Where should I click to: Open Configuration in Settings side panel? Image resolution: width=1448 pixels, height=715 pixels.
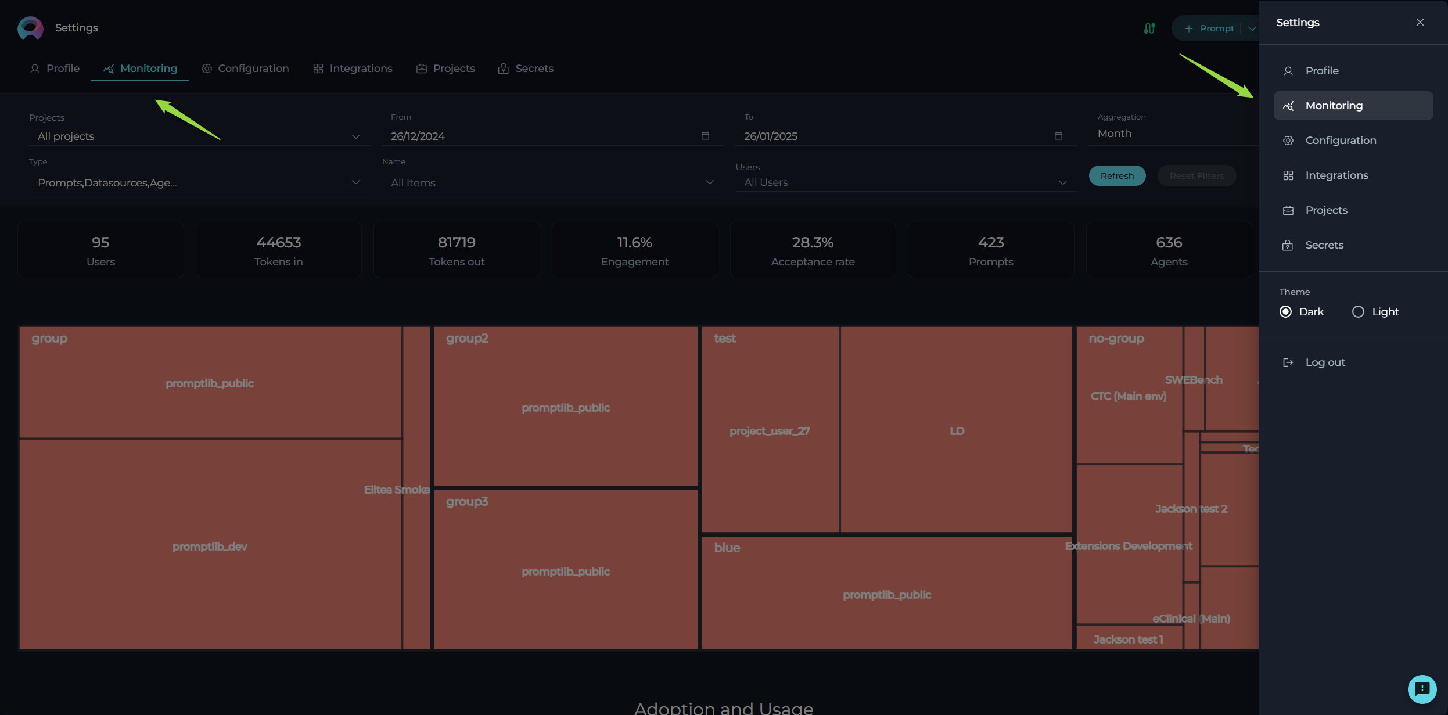coord(1353,141)
